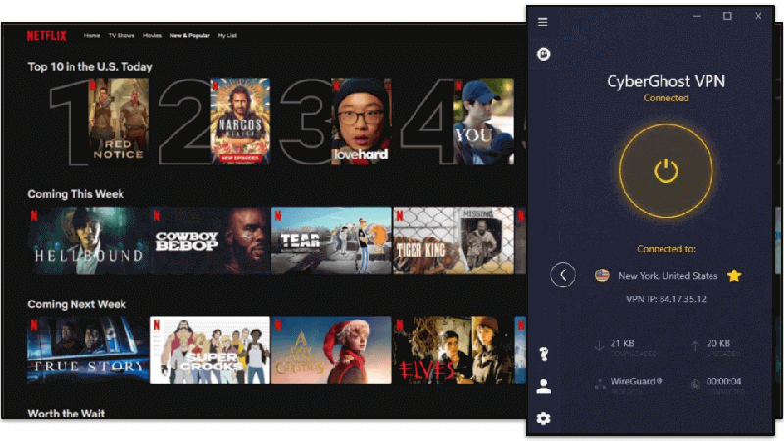The width and height of the screenshot is (784, 441).
Task: Minimize the CyberGhost window
Action: coord(697,16)
